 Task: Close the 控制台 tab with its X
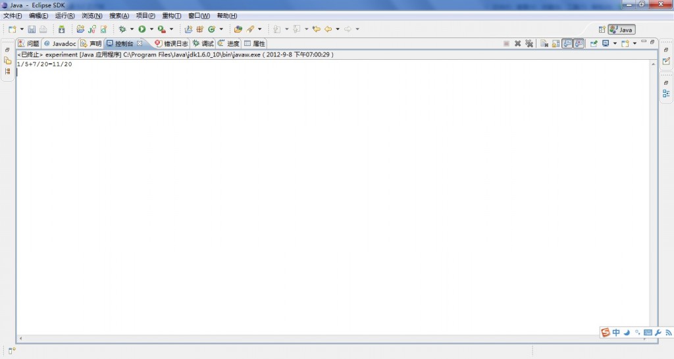pos(140,43)
